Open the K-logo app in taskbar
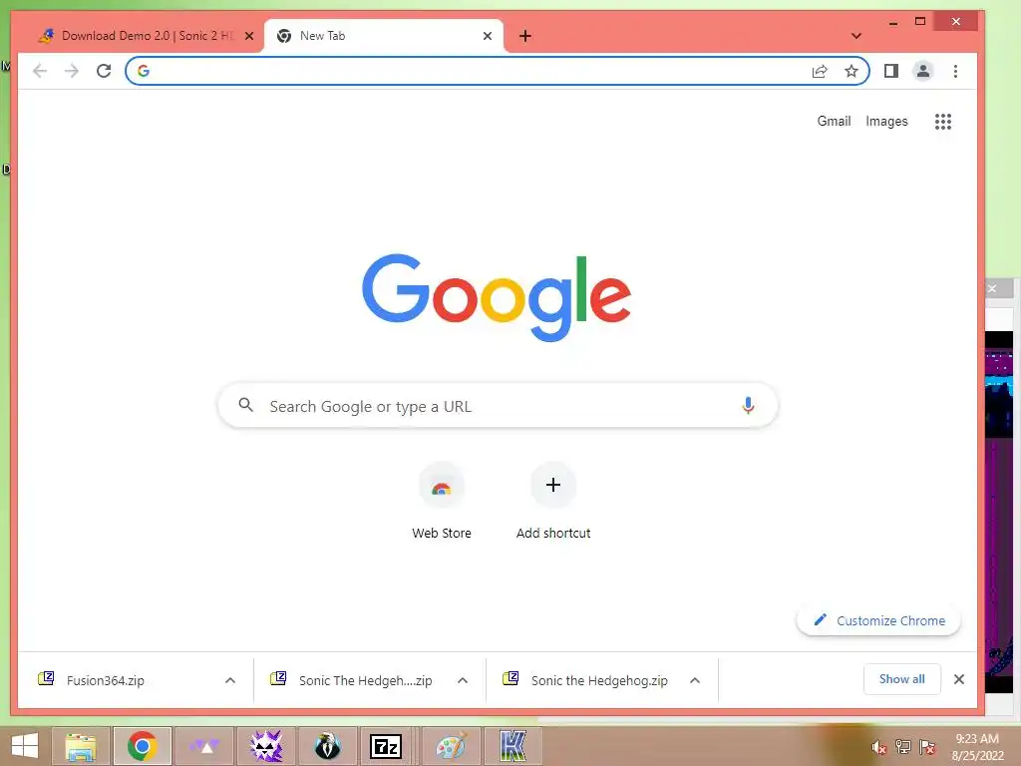Screen dimensions: 1021x766 (x=513, y=746)
